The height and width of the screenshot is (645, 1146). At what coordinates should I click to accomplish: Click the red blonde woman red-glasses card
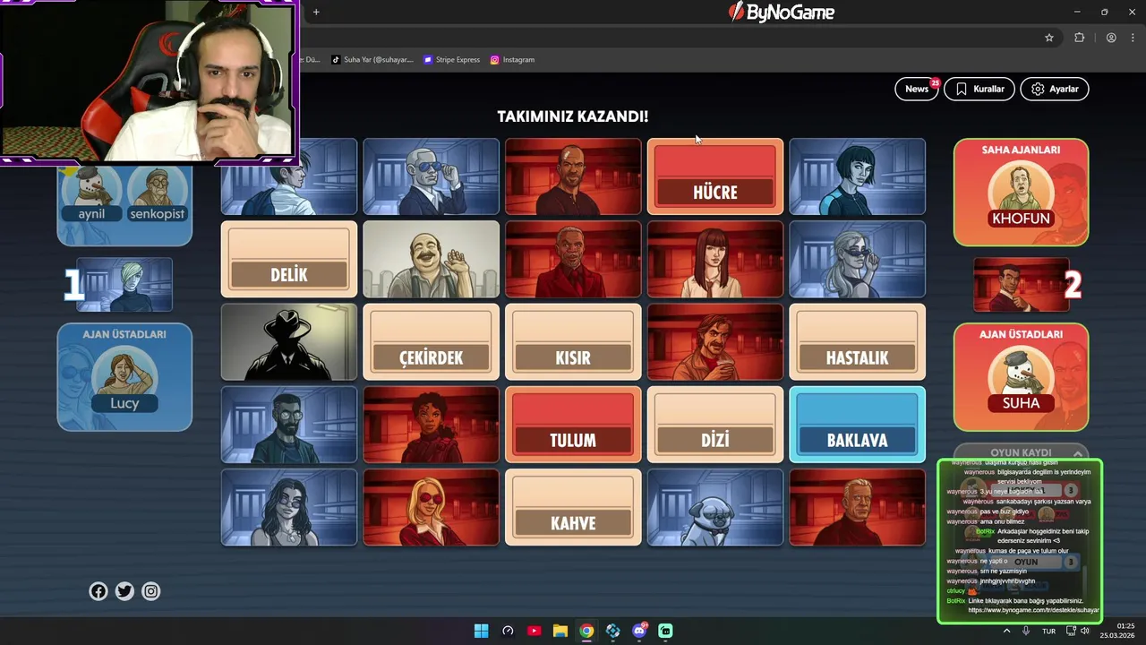click(x=431, y=507)
